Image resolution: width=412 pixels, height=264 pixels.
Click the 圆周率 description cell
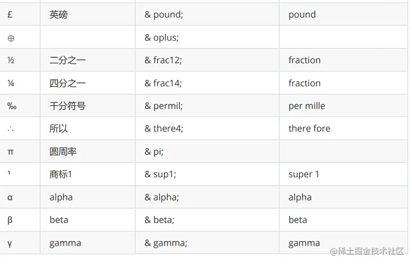[x=63, y=152]
